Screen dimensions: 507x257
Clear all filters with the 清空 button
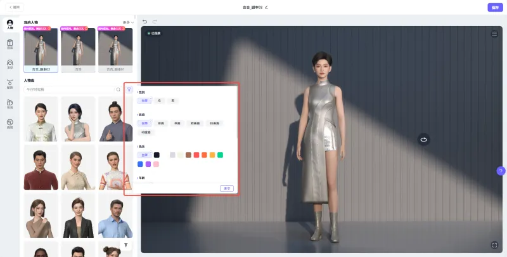[x=227, y=188]
